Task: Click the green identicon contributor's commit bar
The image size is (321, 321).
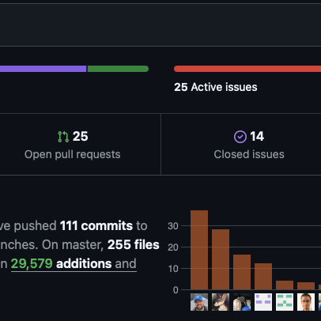Action: (285, 285)
